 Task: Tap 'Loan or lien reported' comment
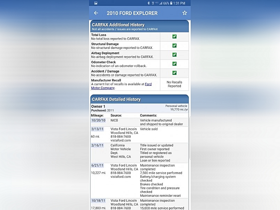click(155, 160)
